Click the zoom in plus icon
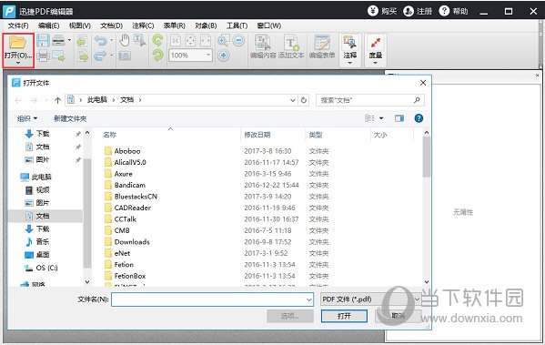Screen dimensions: 545x345 224,56
